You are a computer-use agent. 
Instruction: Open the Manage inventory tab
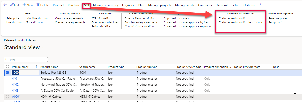point(105,5)
